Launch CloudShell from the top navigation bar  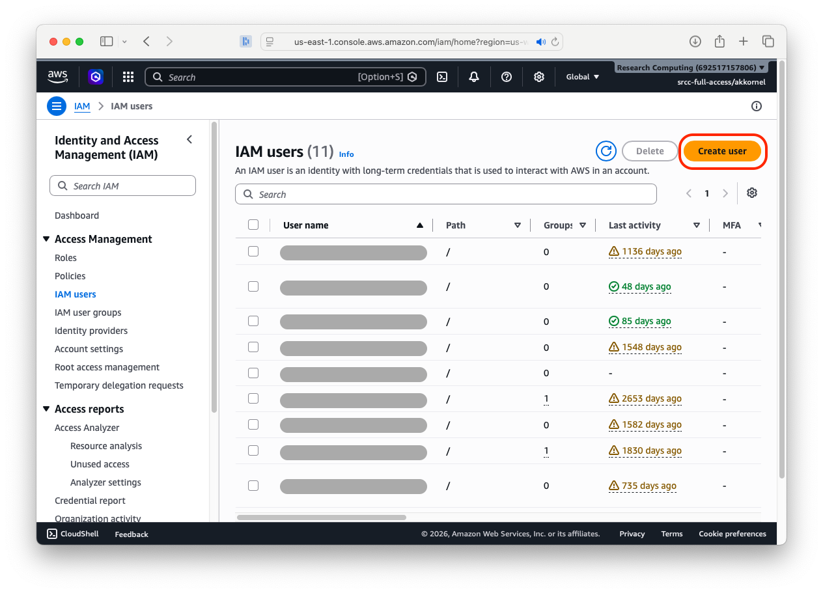click(x=441, y=77)
